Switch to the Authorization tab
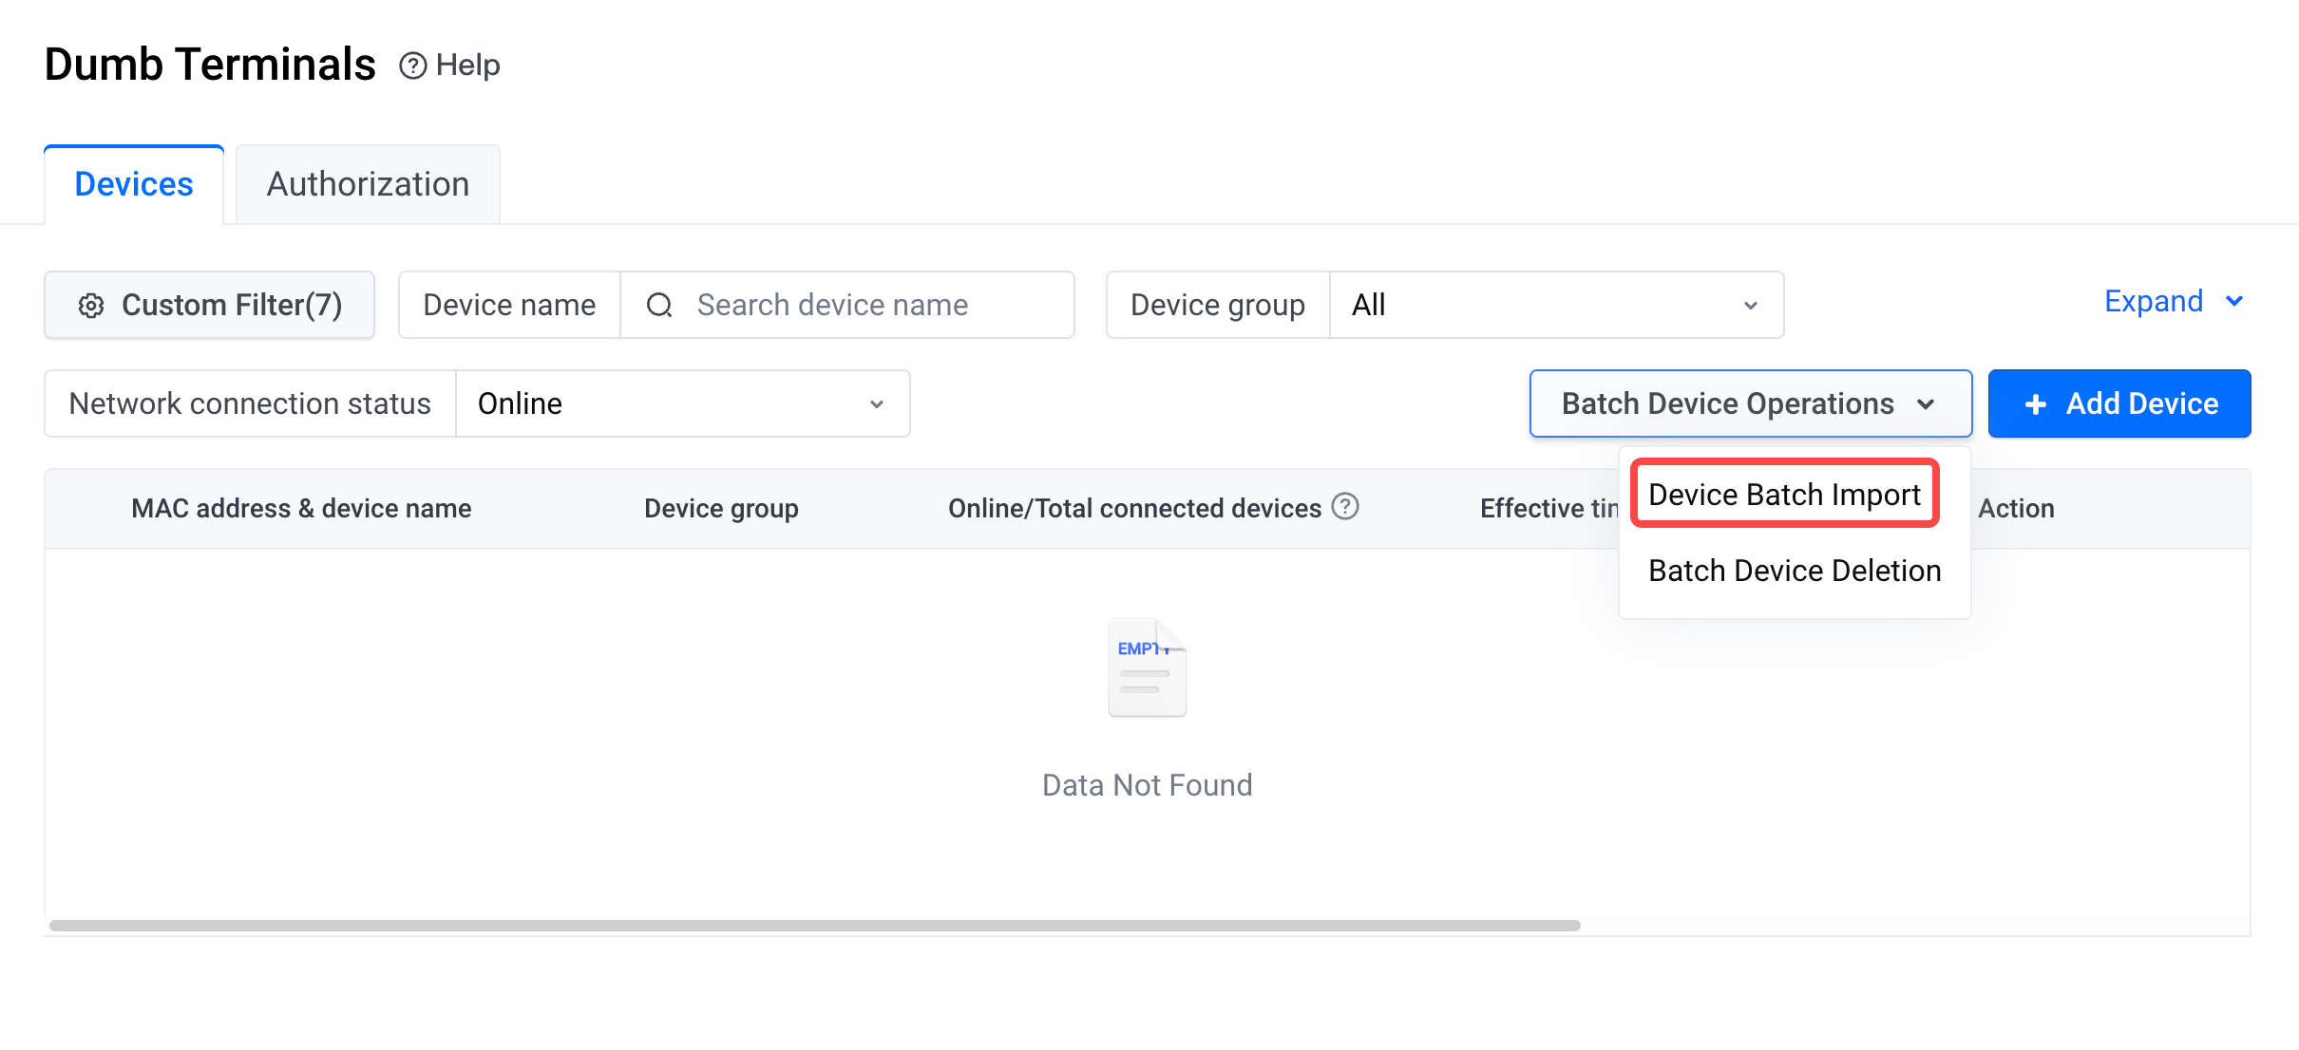 tap(368, 184)
